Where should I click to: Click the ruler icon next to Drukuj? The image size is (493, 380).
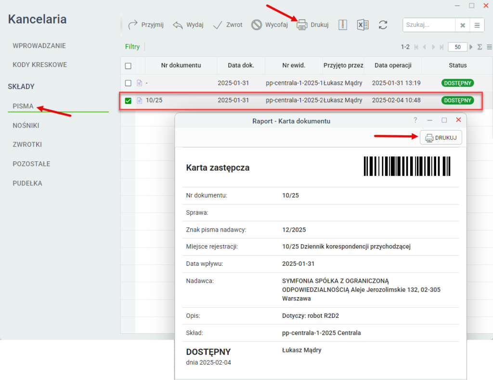[x=343, y=25]
